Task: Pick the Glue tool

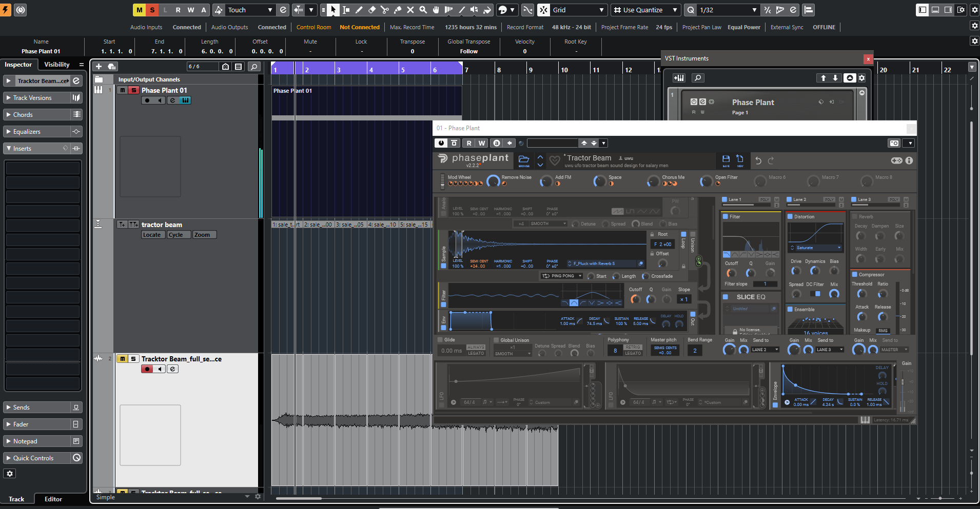Action: (x=397, y=10)
